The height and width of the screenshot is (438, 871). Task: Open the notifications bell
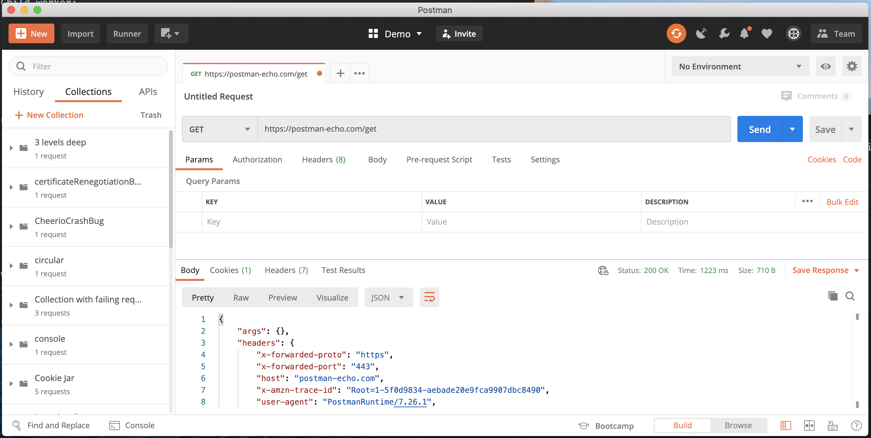[x=745, y=33]
